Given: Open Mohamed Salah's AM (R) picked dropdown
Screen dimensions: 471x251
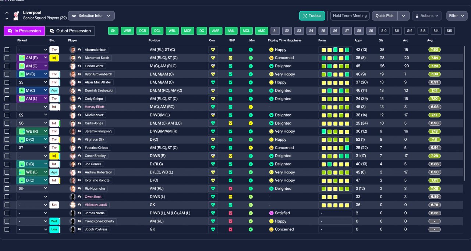Looking at the screenshot, I should (32, 58).
